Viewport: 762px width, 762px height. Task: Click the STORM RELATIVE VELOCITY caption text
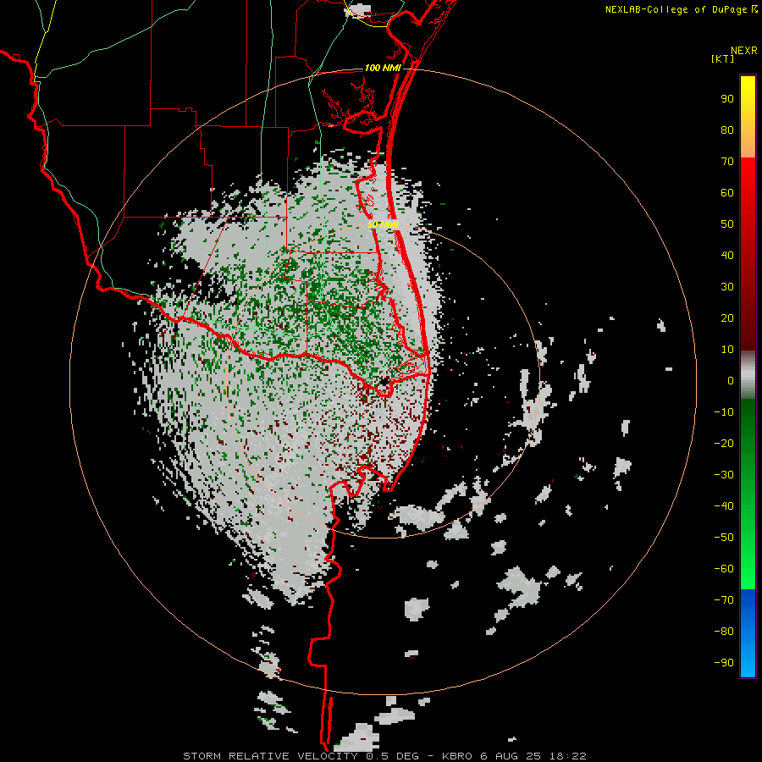(270, 756)
